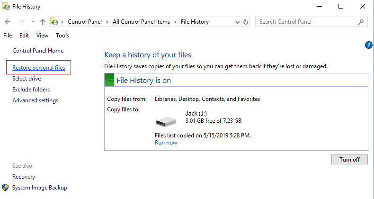Click the Up one level arrow
The image size is (374, 199).
click(x=43, y=22)
